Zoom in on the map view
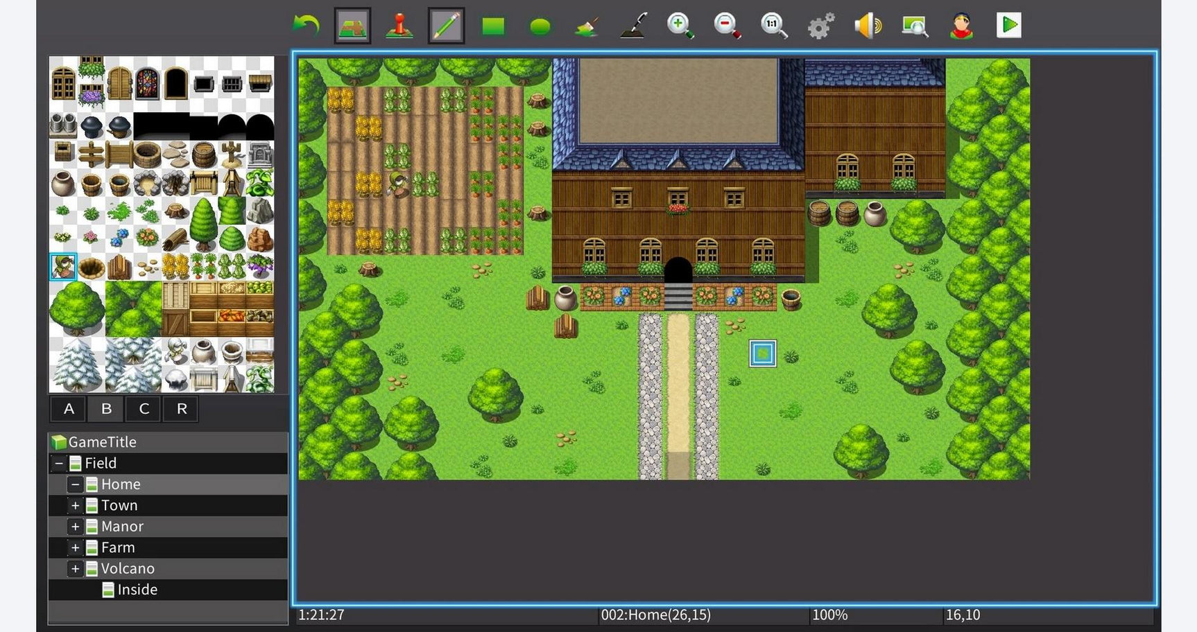 [x=680, y=25]
